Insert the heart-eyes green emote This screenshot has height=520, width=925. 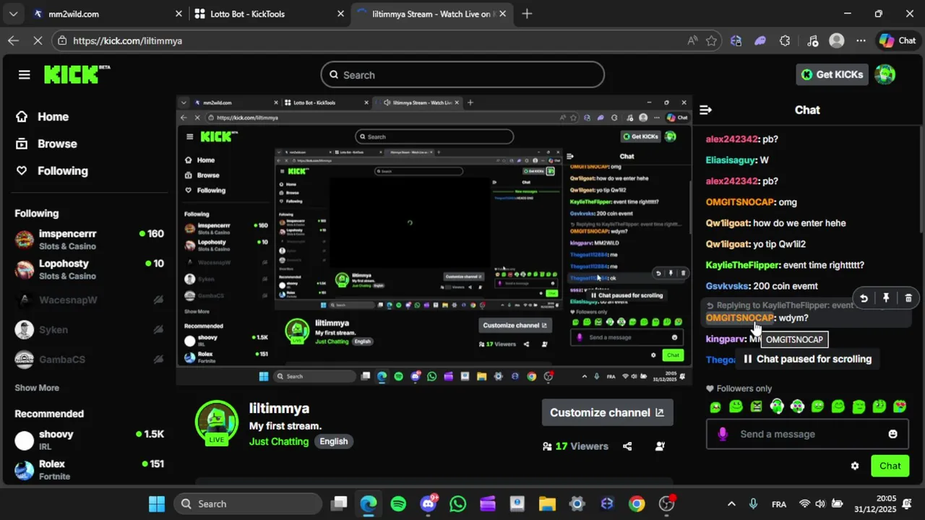click(900, 407)
